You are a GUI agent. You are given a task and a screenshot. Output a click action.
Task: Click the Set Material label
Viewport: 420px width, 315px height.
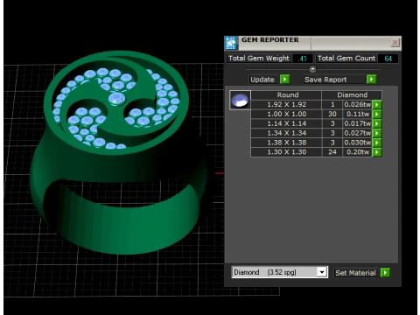tap(355, 273)
